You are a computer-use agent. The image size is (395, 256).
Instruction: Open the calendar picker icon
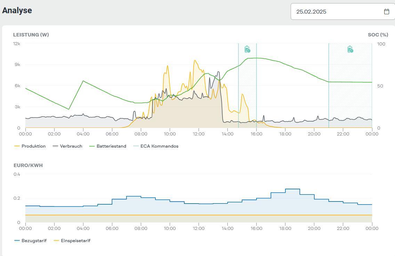pos(386,11)
